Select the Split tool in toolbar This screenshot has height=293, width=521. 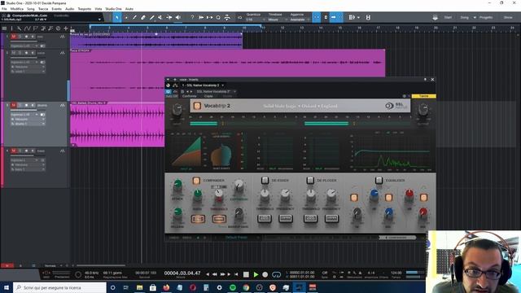134,17
